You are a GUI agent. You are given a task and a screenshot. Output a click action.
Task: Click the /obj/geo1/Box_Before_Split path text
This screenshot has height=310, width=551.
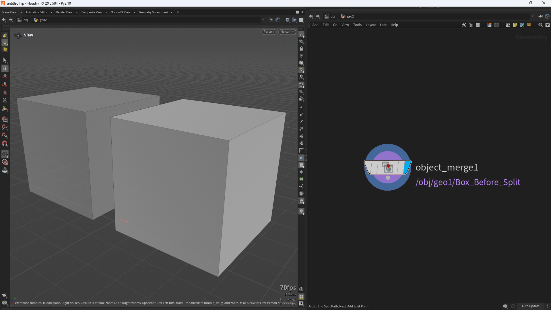coord(468,182)
